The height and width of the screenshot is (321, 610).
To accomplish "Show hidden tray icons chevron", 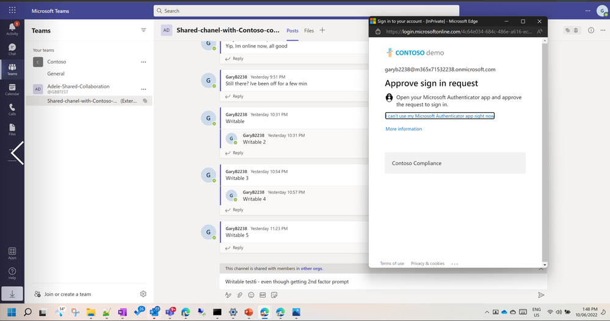I will [487, 312].
